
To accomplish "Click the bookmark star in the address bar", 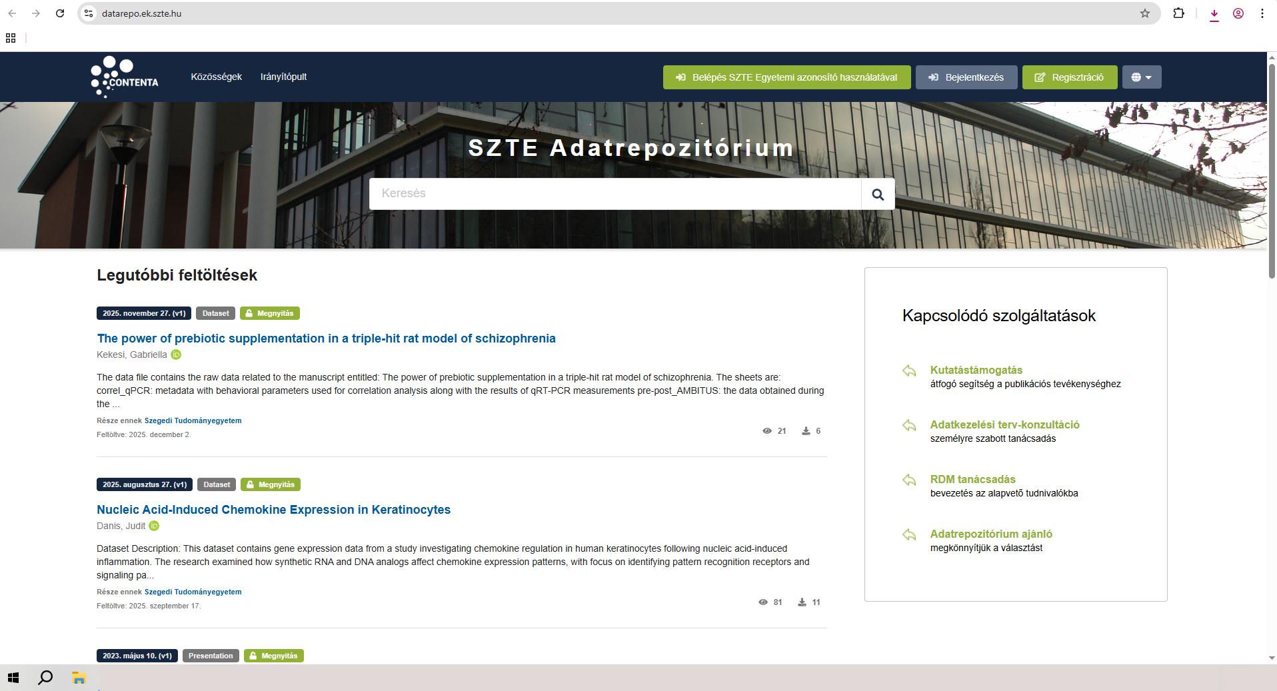I will [x=1144, y=13].
